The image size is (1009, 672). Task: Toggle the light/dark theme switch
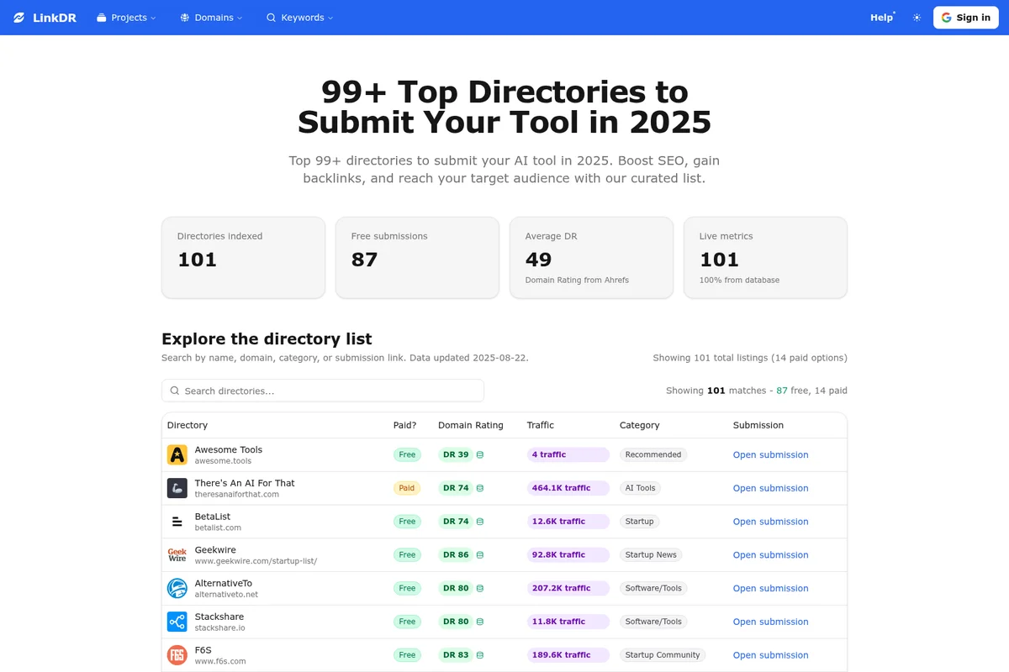[x=917, y=17]
